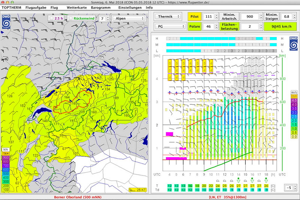
Task: Open the PG aircraft type dropdown
Action: (x=170, y=26)
